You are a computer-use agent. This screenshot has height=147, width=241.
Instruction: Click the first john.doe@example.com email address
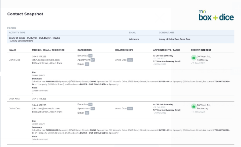[x=46, y=60]
